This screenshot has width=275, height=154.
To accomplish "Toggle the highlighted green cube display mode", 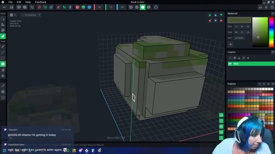I will (x=143, y=7).
